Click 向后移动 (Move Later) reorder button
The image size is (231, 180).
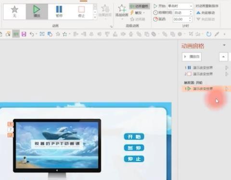(205, 19)
